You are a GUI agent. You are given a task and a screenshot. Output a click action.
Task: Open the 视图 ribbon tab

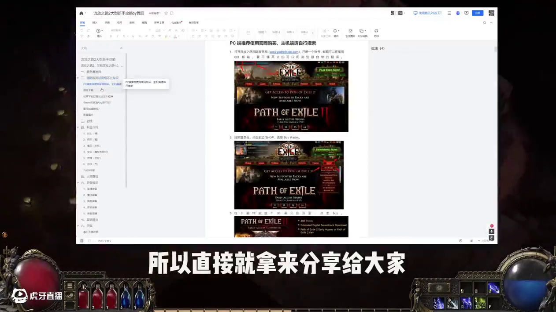pos(144,22)
